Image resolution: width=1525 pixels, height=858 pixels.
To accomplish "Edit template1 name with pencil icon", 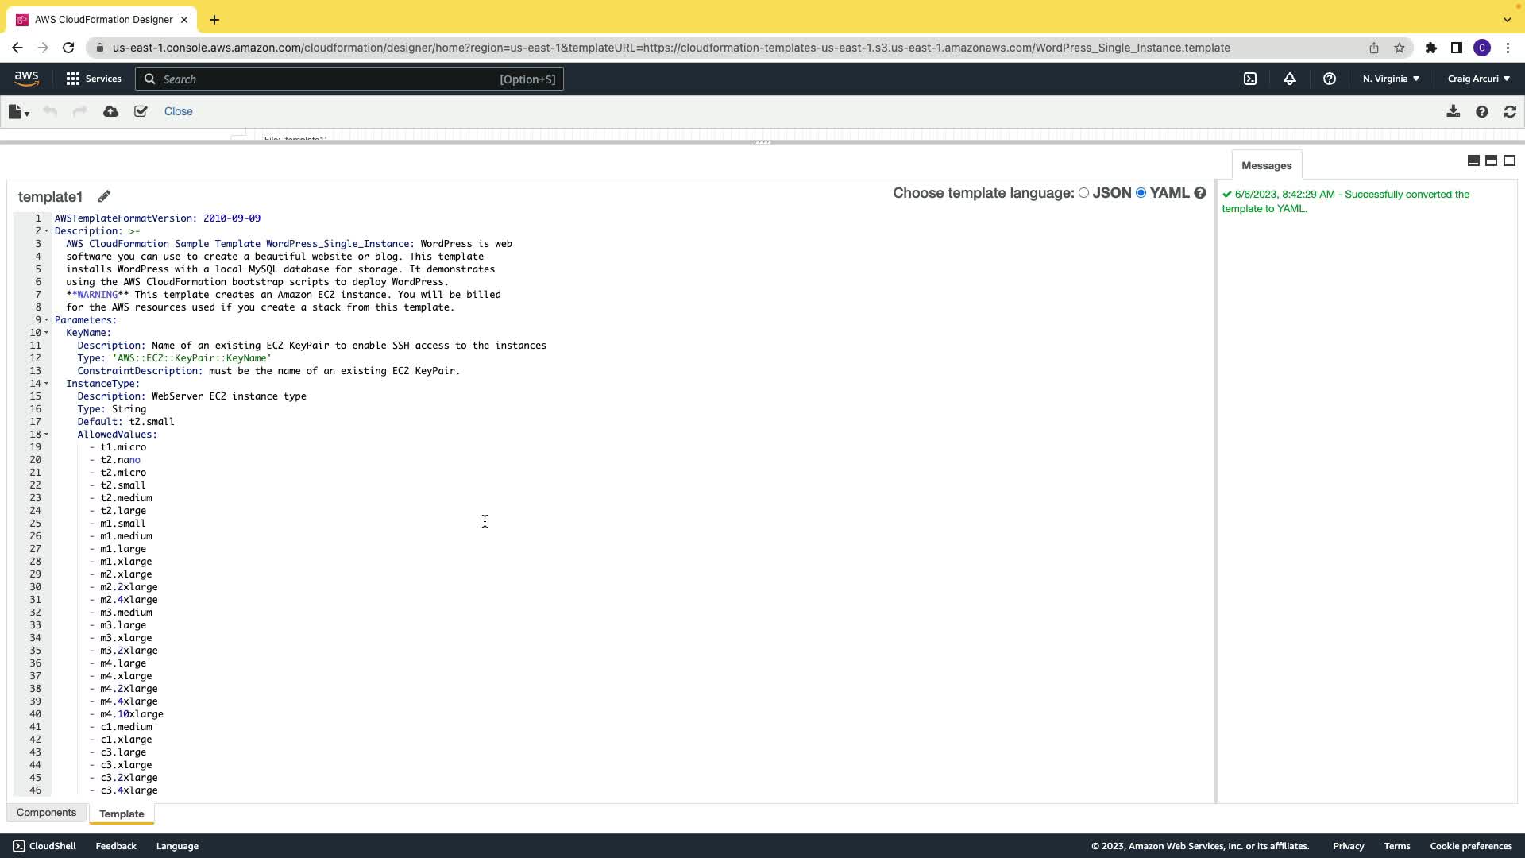I will 104,196.
